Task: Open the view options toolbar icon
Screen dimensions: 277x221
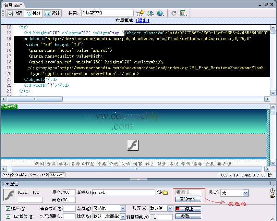Action: [183, 13]
